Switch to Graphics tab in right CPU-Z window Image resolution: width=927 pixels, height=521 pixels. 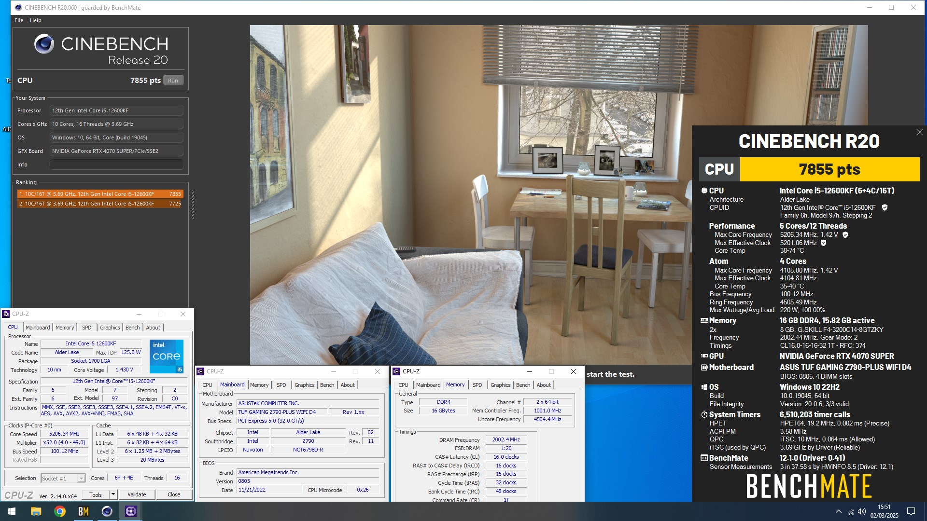(501, 385)
